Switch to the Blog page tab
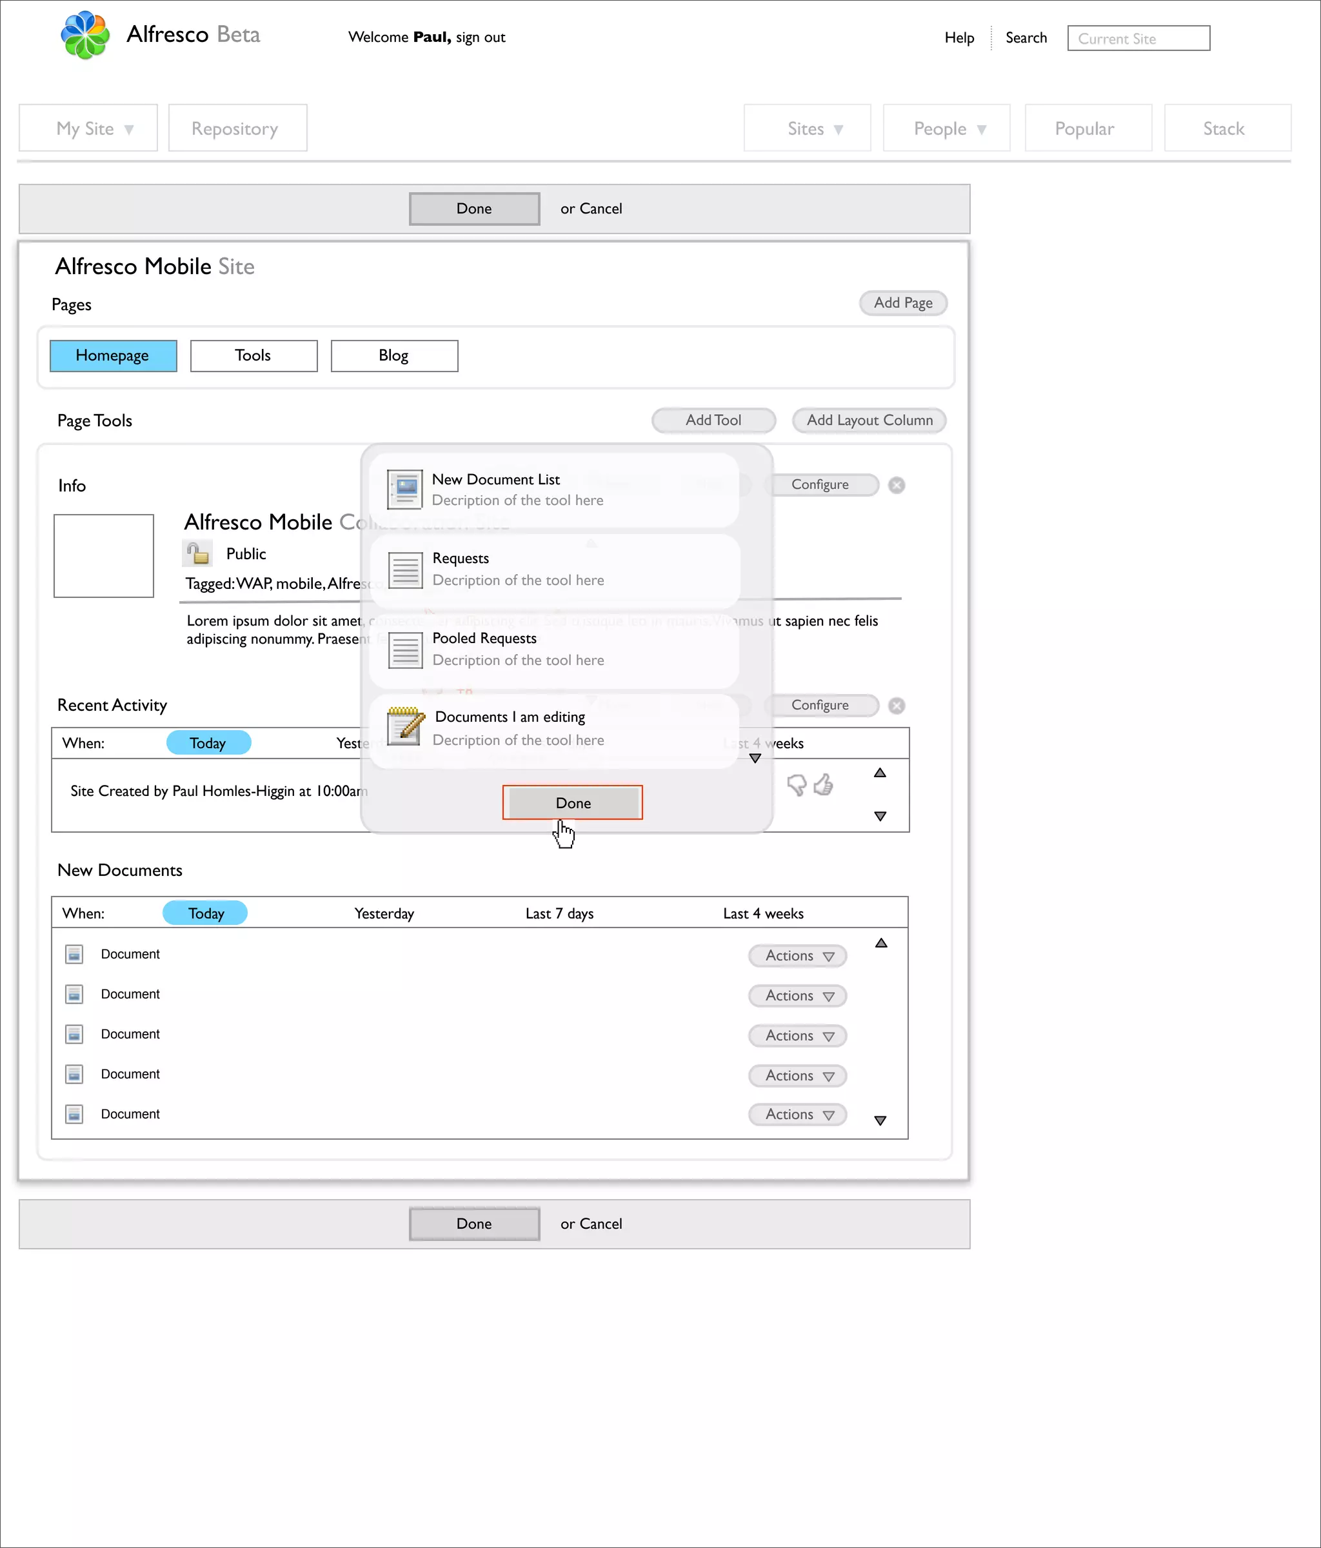The height and width of the screenshot is (1548, 1321). (395, 355)
